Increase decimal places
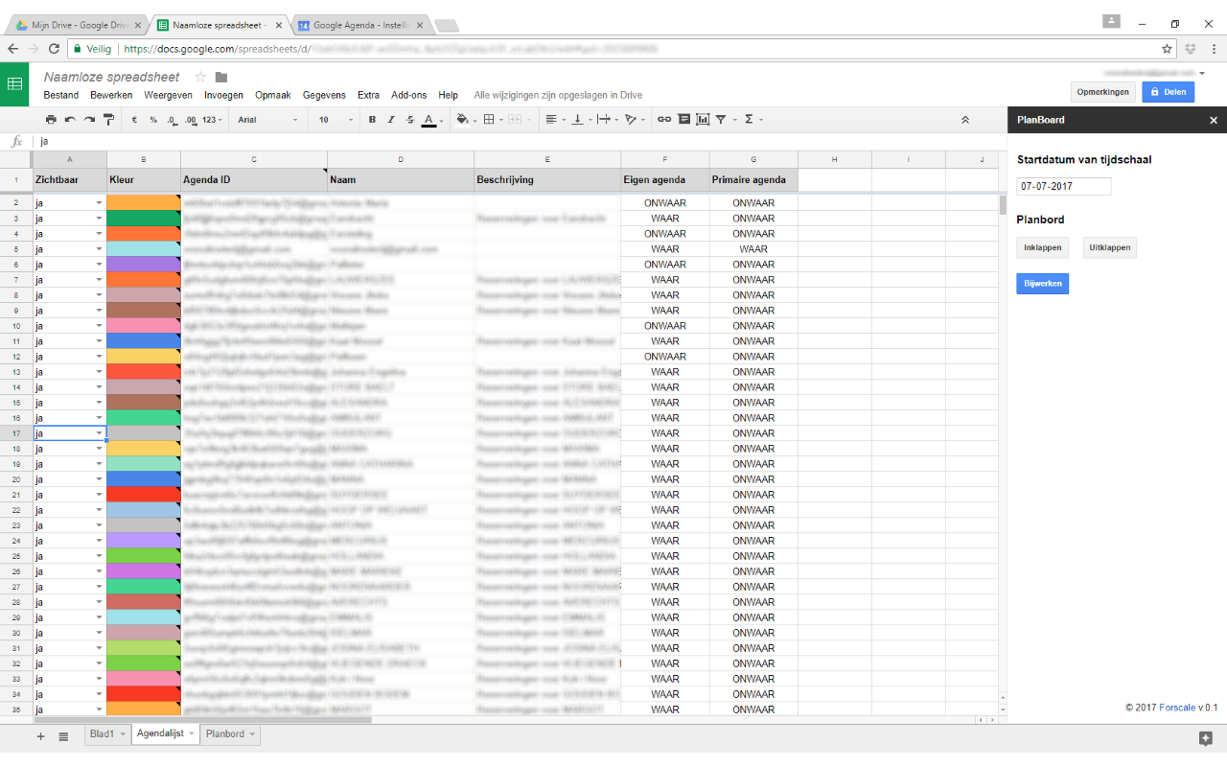 pos(191,120)
